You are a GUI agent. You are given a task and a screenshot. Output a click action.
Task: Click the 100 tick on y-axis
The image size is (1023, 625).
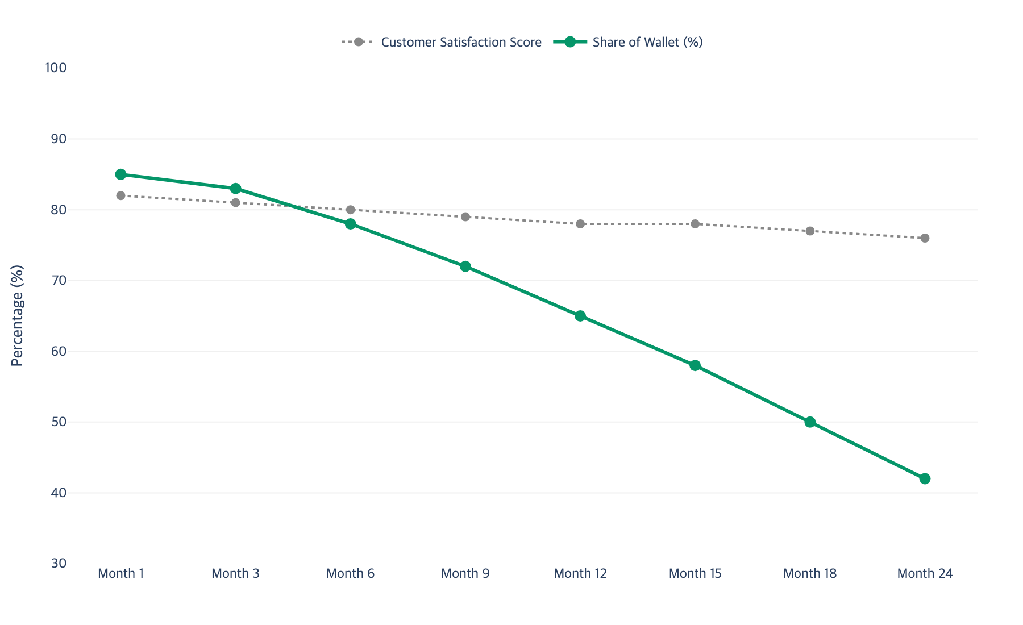click(56, 68)
